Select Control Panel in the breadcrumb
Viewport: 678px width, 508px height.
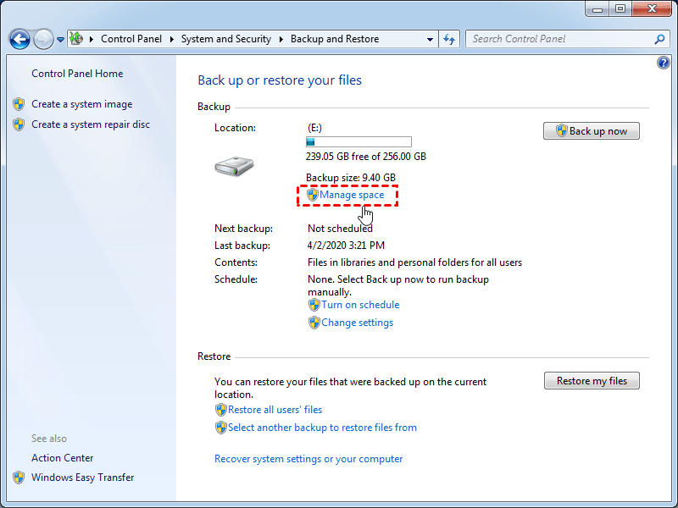click(x=131, y=39)
